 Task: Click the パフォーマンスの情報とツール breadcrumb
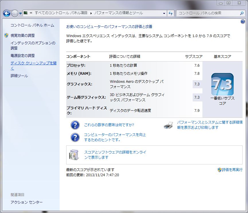[x=119, y=13]
